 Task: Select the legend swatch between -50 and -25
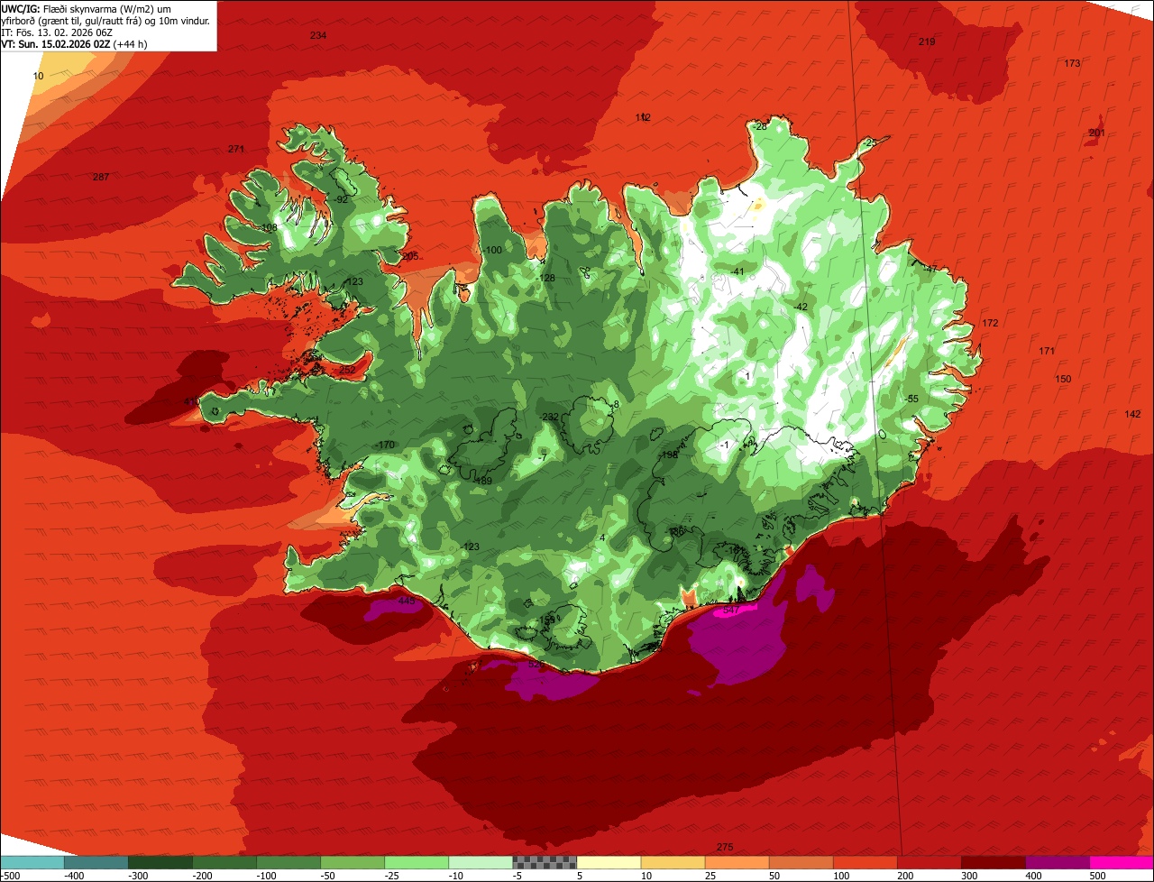click(x=353, y=862)
